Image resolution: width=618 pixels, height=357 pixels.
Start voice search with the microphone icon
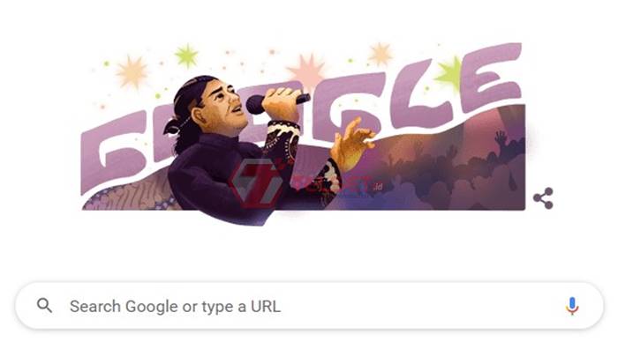[572, 306]
